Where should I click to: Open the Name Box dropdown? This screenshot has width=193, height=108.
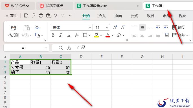(46, 48)
